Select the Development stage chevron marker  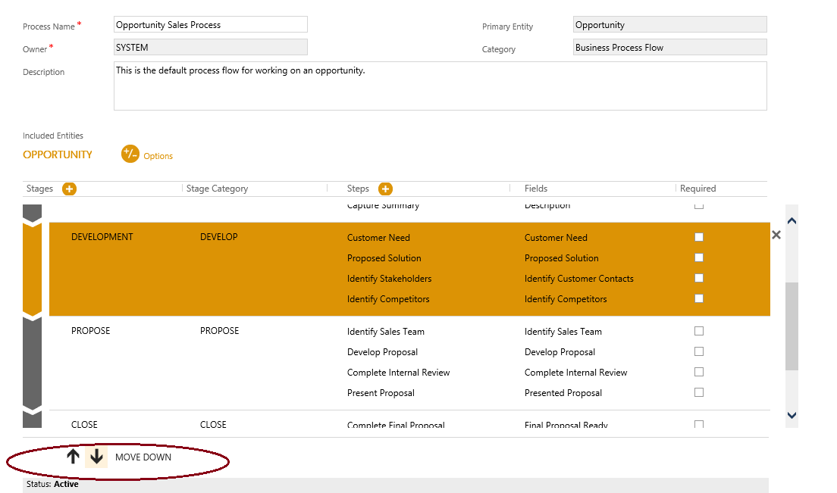(x=32, y=269)
